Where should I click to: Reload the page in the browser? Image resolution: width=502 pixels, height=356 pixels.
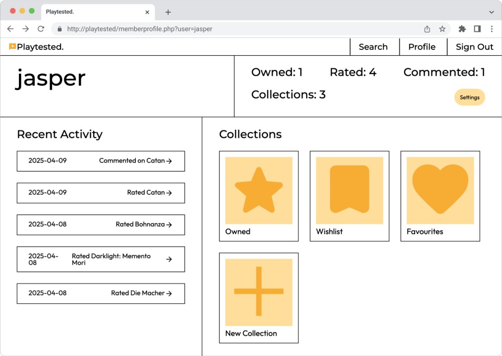[41, 29]
